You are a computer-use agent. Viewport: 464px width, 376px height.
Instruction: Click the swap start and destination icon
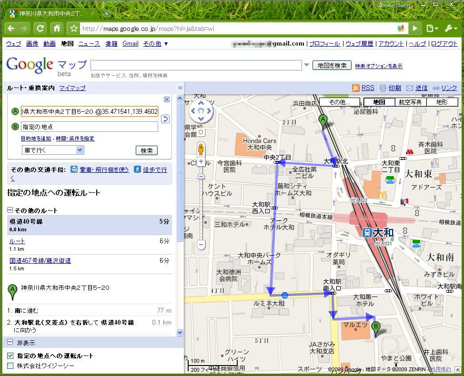pyautogui.click(x=165, y=119)
